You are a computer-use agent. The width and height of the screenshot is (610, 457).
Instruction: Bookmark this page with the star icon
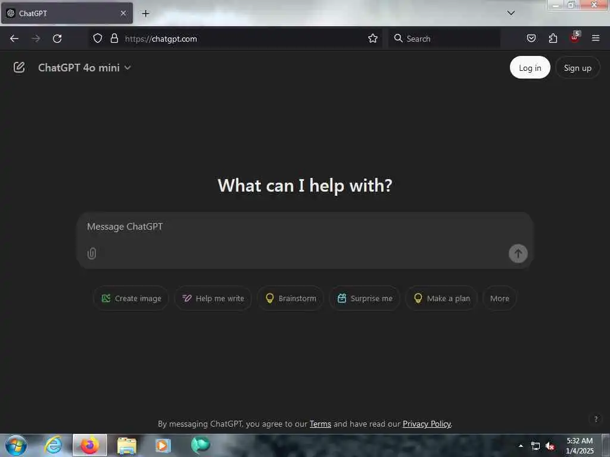pos(373,38)
